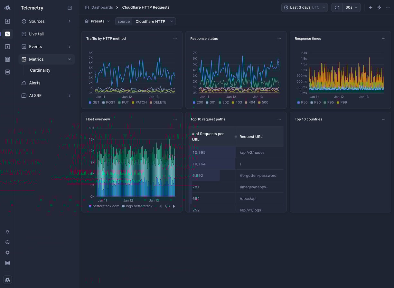Viewport: 394px width, 288px height.
Task: Open the chat feedback bubble icon
Action: point(7,242)
